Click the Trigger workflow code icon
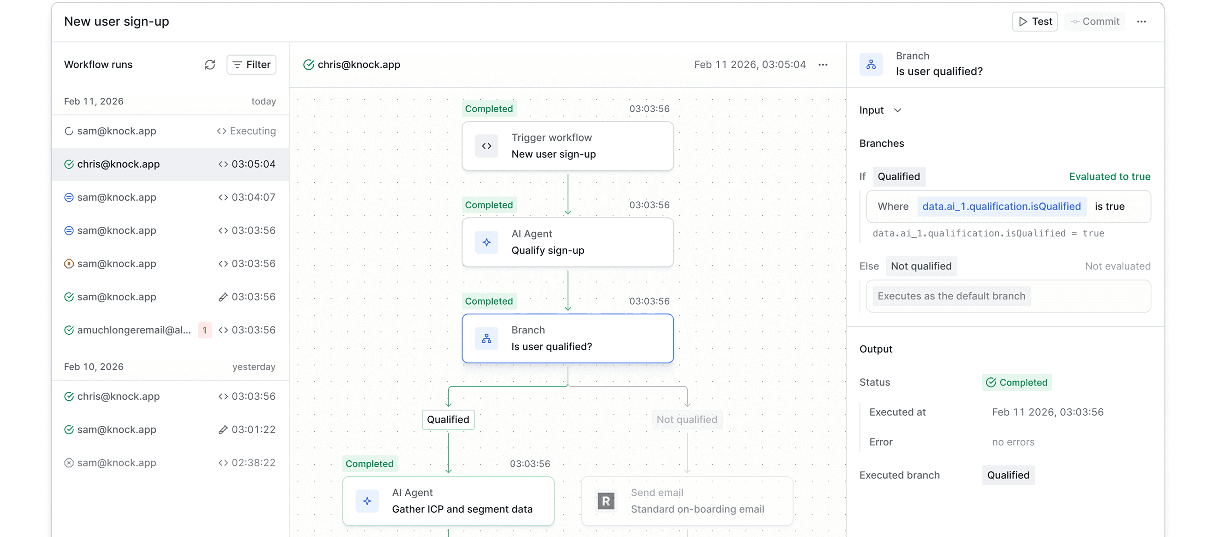The width and height of the screenshot is (1216, 537). [x=486, y=146]
